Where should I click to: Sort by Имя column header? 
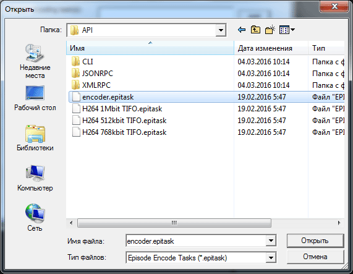(150, 48)
